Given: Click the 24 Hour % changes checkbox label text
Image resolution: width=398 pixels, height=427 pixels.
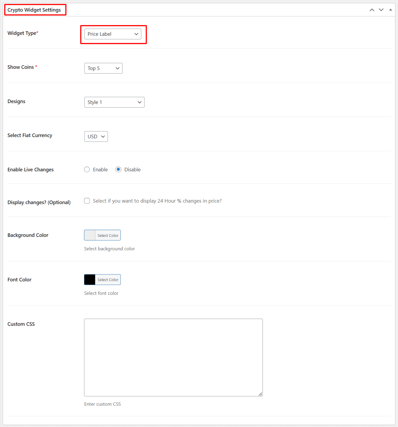Looking at the screenshot, I should coord(157,201).
